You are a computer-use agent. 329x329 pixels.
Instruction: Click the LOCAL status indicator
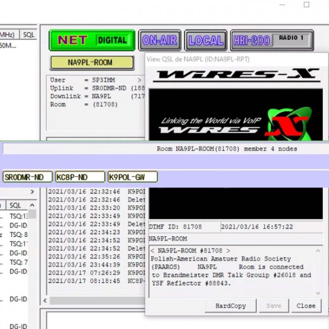[205, 40]
